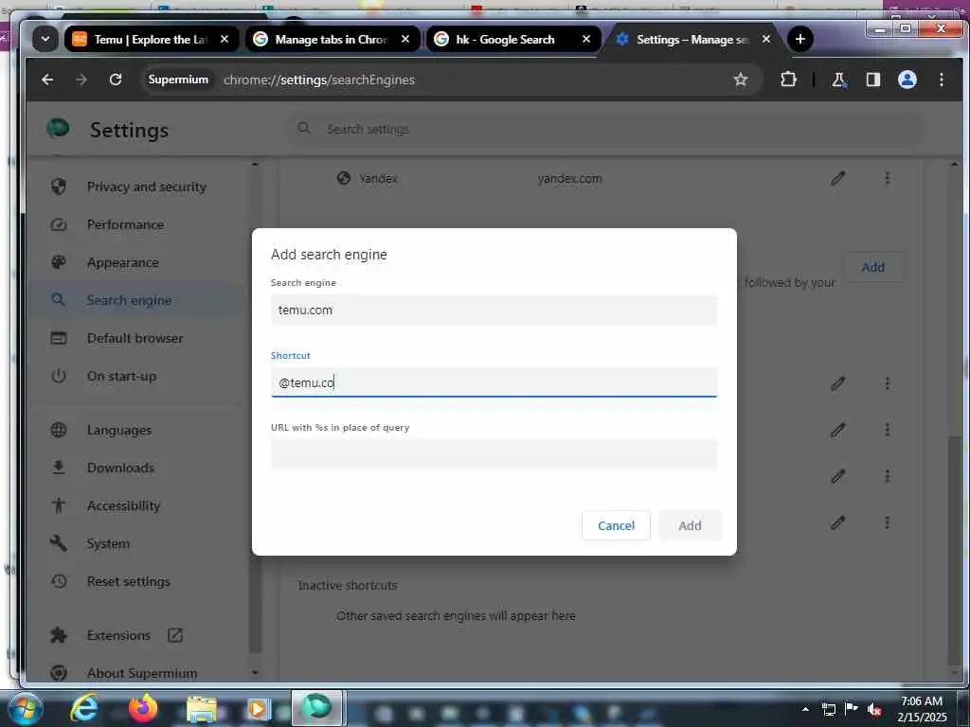Image resolution: width=970 pixels, height=727 pixels.
Task: Click the forward navigation arrow
Action: pyautogui.click(x=81, y=80)
